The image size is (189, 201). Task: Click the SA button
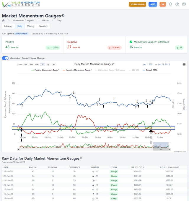click(x=163, y=4)
